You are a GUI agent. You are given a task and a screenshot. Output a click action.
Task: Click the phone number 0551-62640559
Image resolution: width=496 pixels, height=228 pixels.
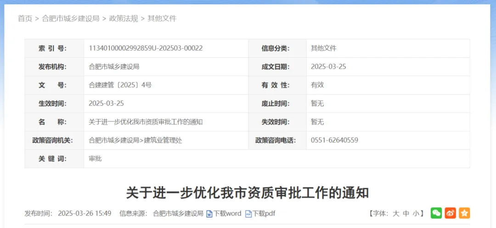[x=334, y=140]
